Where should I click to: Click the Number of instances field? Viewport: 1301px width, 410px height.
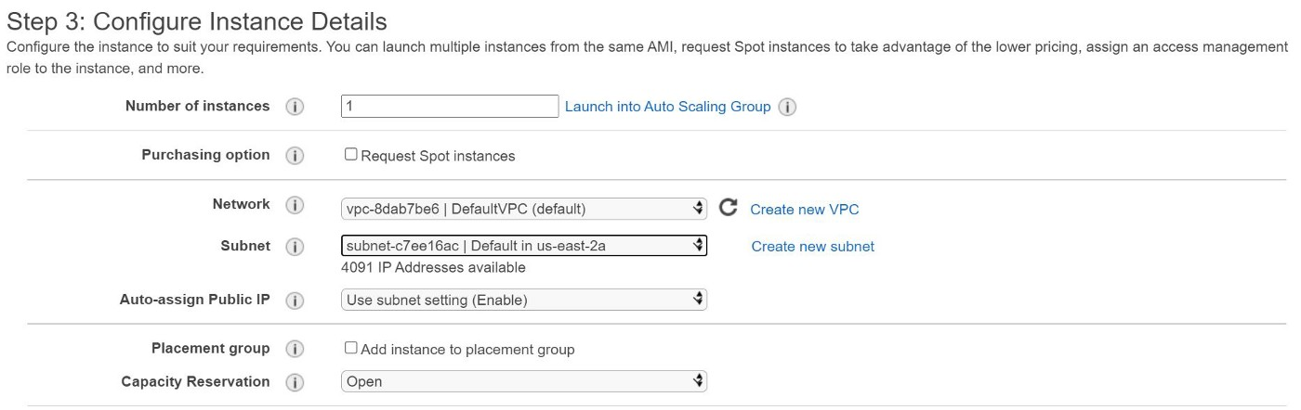click(450, 107)
